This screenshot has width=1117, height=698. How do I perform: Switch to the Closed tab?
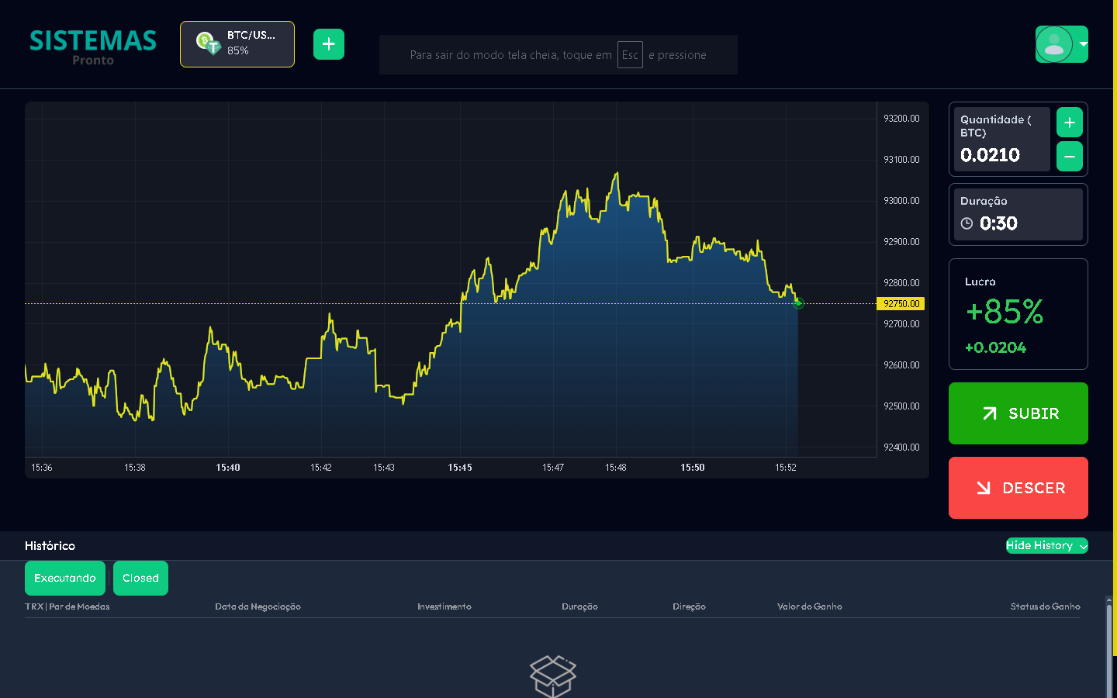tap(140, 578)
